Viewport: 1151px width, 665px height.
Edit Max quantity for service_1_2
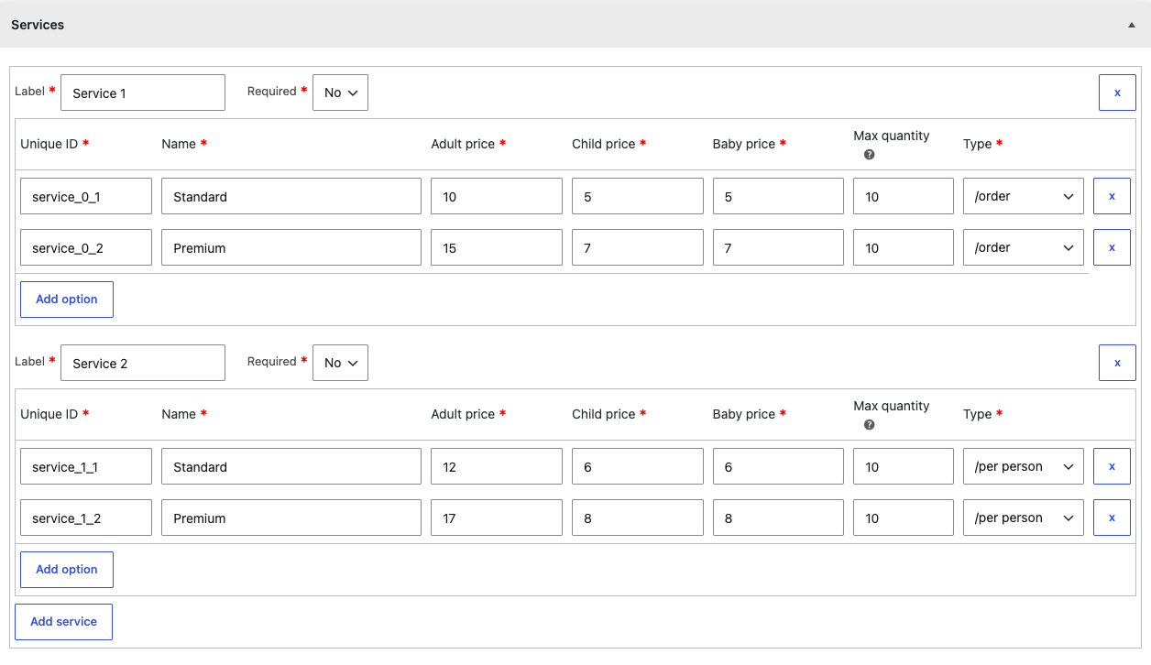coord(904,518)
